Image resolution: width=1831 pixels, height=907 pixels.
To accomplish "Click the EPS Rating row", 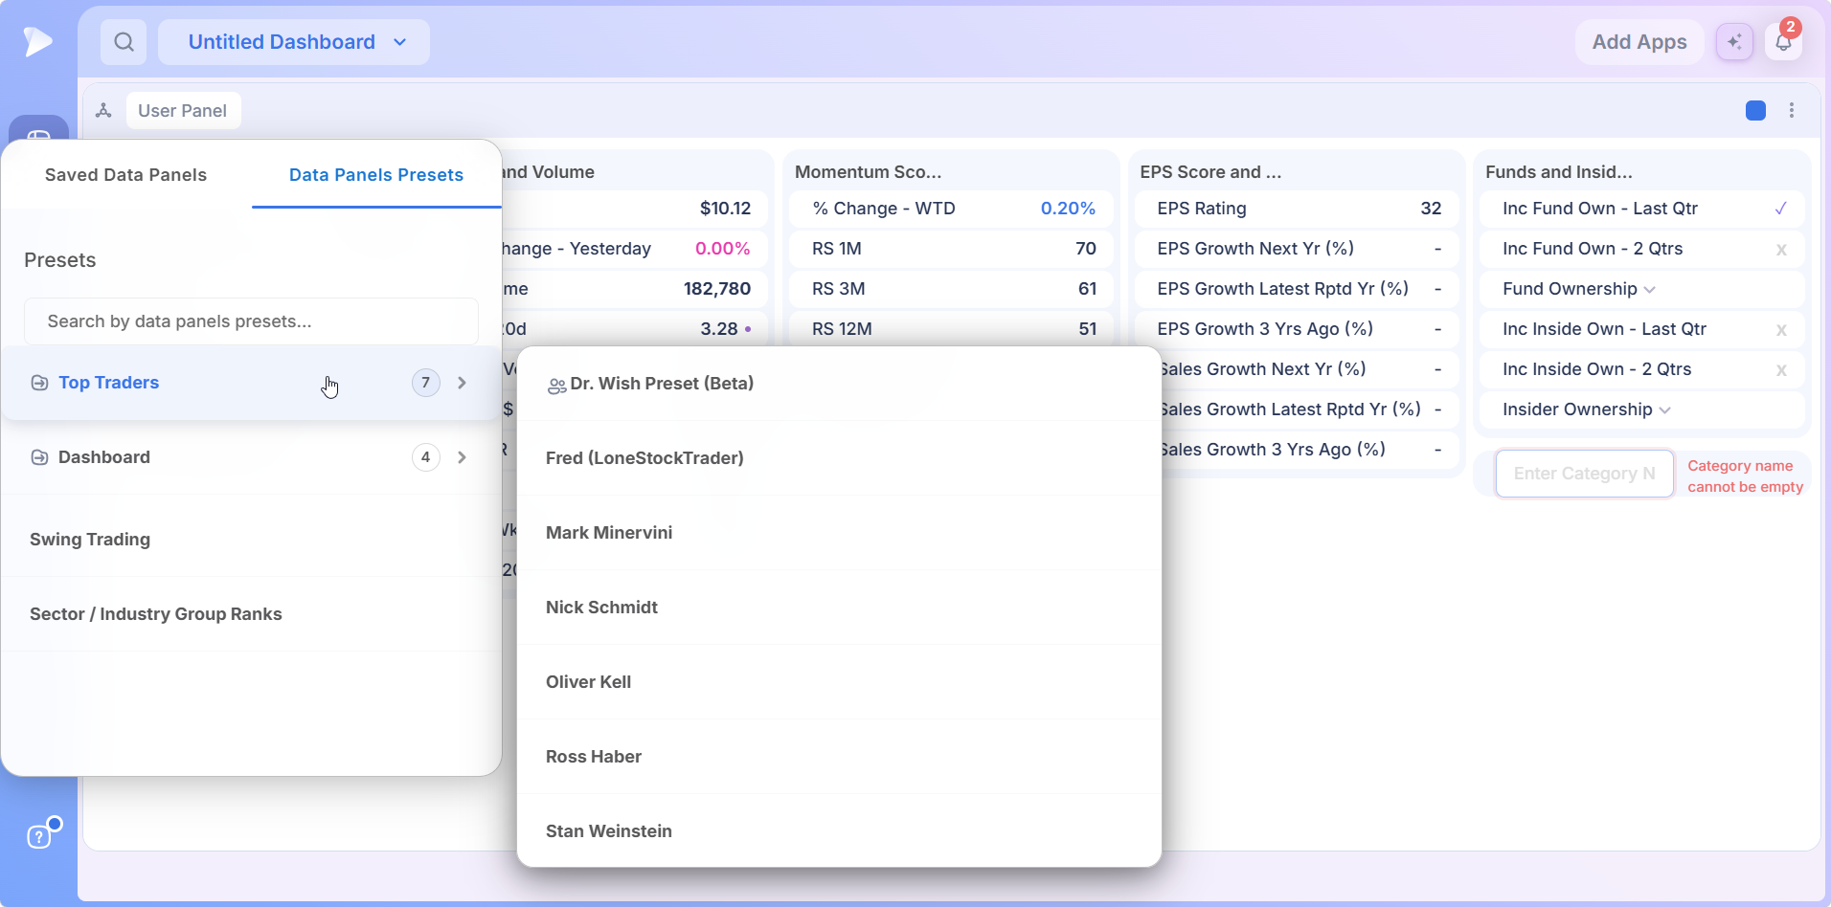I will (1297, 209).
